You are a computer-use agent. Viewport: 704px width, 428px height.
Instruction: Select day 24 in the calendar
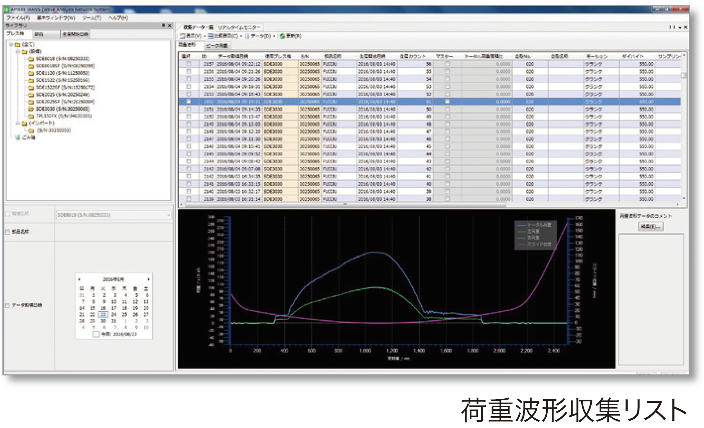click(x=114, y=315)
